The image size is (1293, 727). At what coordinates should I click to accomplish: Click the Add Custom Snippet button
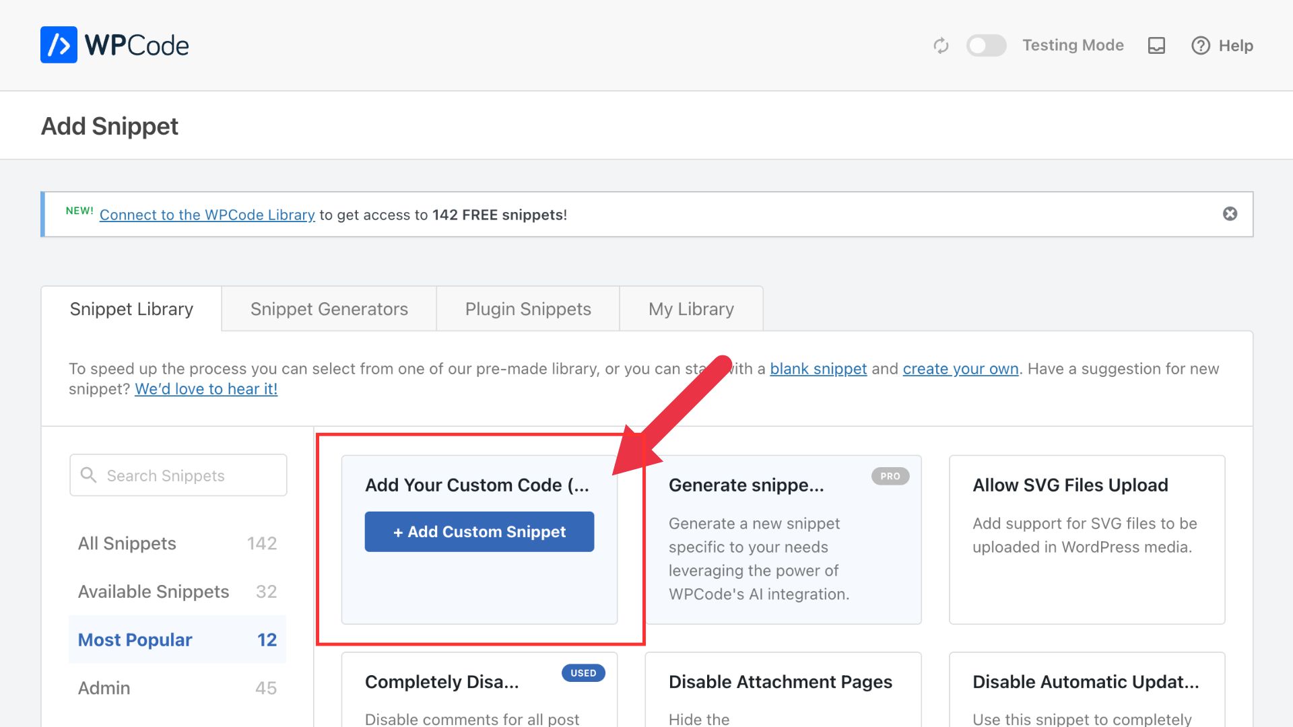click(x=479, y=532)
